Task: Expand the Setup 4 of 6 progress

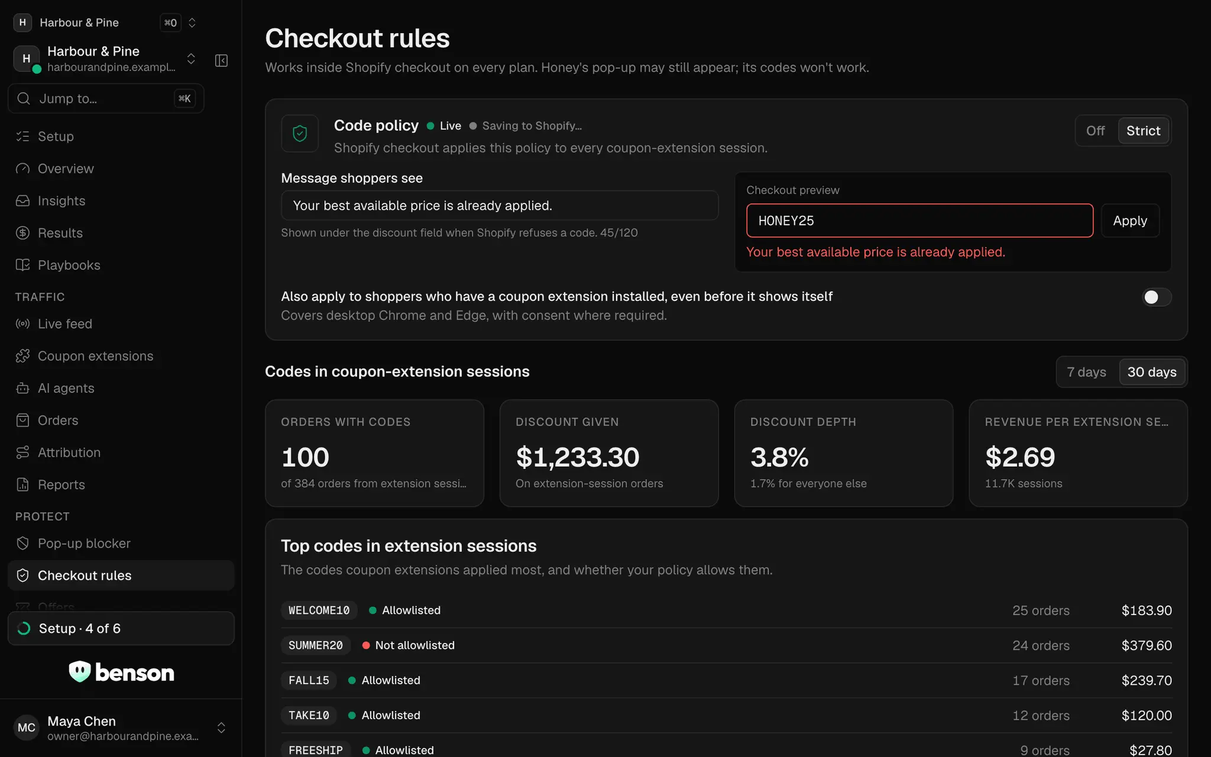Action: 121,628
